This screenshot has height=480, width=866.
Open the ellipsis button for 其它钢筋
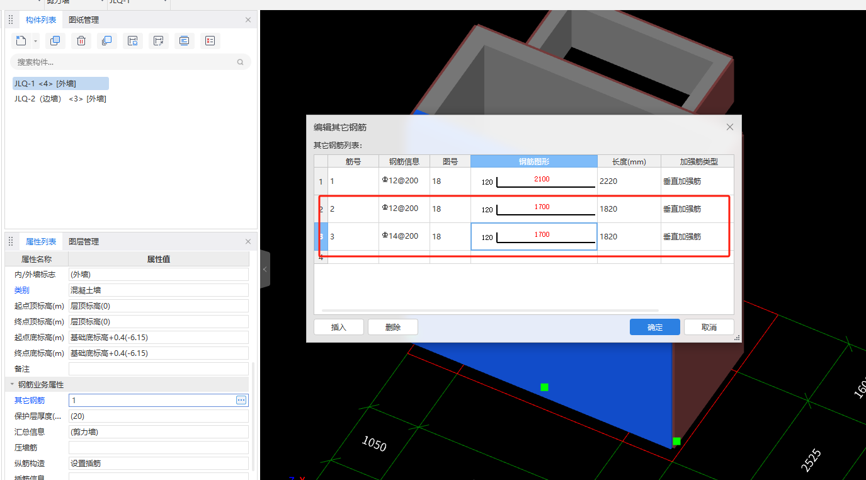point(241,400)
